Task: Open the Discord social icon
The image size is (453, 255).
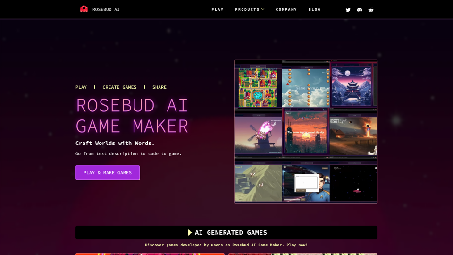Action: [360, 10]
